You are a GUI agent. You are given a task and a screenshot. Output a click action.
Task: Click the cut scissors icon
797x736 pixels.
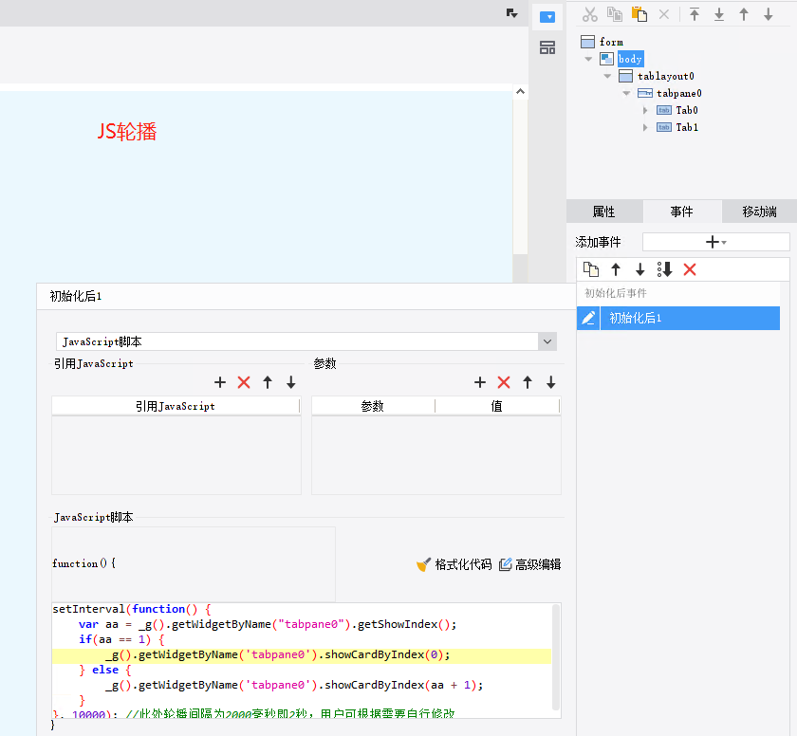pyautogui.click(x=589, y=14)
